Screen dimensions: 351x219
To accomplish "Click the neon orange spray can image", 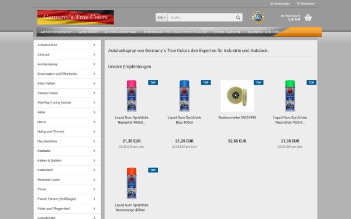I will coord(132,183).
